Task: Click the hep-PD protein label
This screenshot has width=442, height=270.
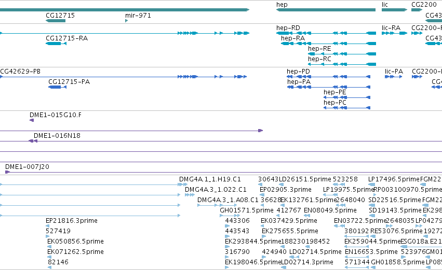Action: coord(298,71)
